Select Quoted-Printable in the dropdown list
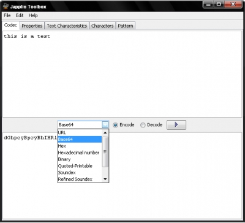This screenshot has width=245, height=223. click(x=80, y=166)
